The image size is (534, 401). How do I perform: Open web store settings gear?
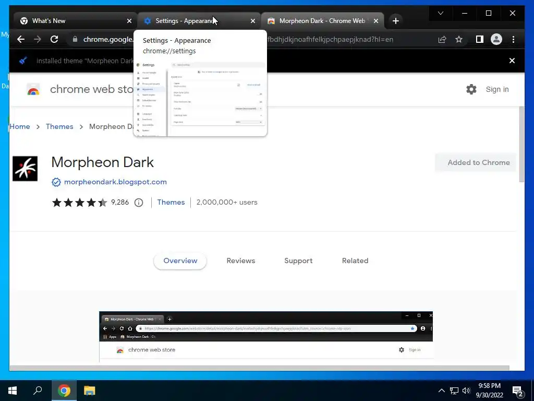tap(471, 89)
